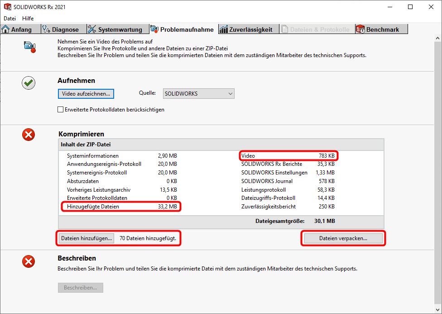442x314 pixels.
Task: Open the Datei menu
Action: [10, 19]
